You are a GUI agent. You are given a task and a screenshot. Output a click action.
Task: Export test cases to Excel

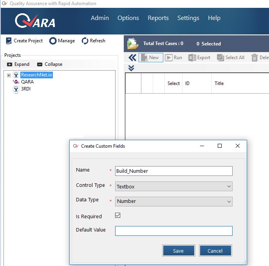199,58
